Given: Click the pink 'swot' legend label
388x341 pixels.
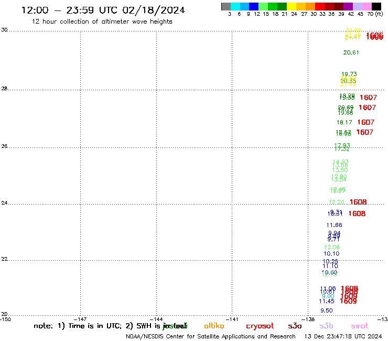Looking at the screenshot, I should pyautogui.click(x=360, y=326).
